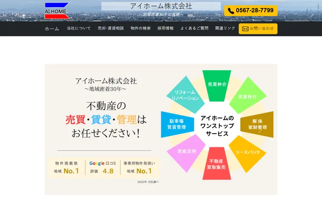Click the light green 賃貸仲介 segment
322x201 pixels.
[x=247, y=96]
